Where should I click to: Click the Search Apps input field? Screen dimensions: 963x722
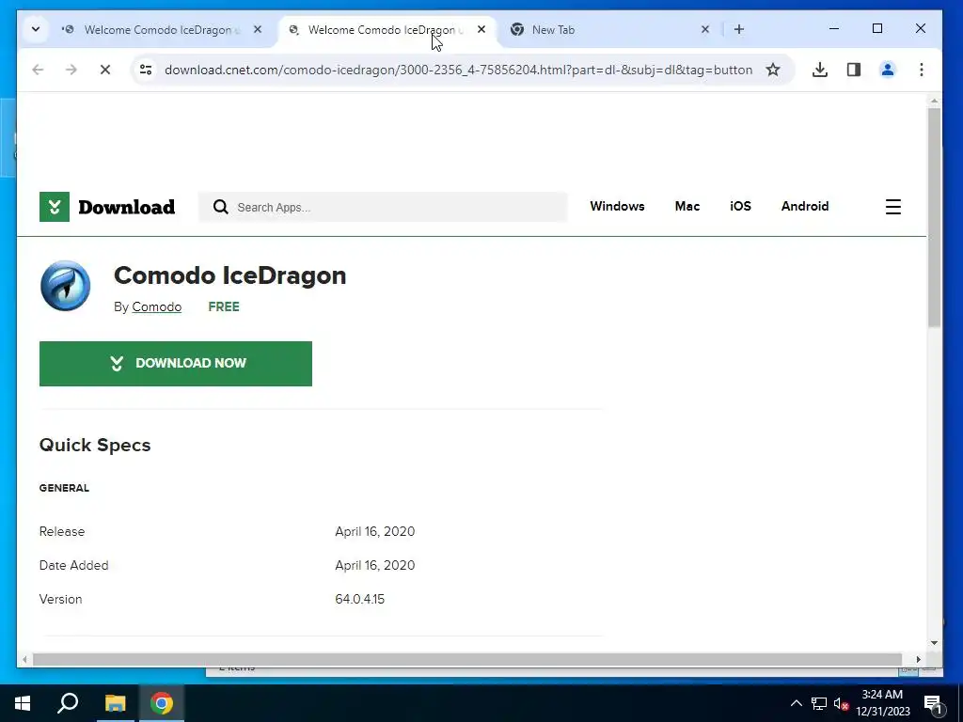[x=382, y=208]
